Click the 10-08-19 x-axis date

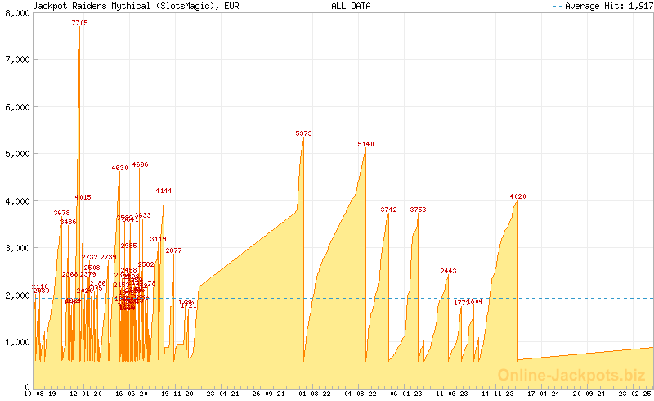coord(41,393)
